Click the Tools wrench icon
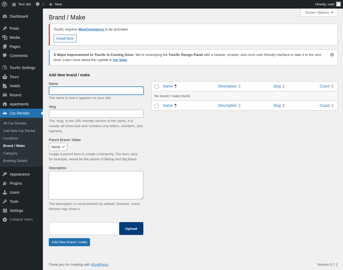This screenshot has width=343, height=270. [5, 201]
